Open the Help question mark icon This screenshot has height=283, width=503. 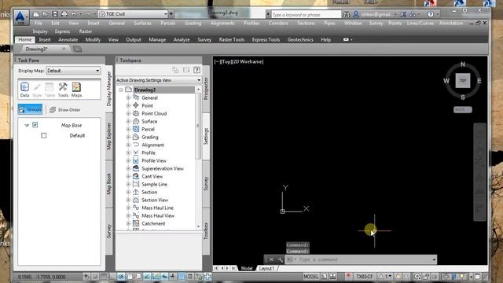(x=431, y=14)
